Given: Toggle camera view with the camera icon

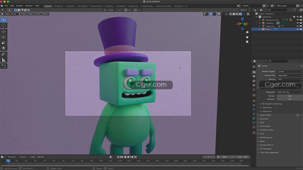Looking at the screenshot, I should click(247, 42).
